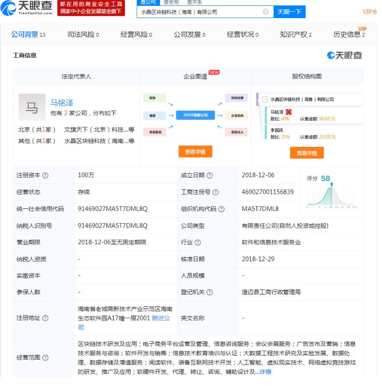Click establishment date 2018-12-06
The image size is (382, 386).
pyautogui.click(x=258, y=175)
